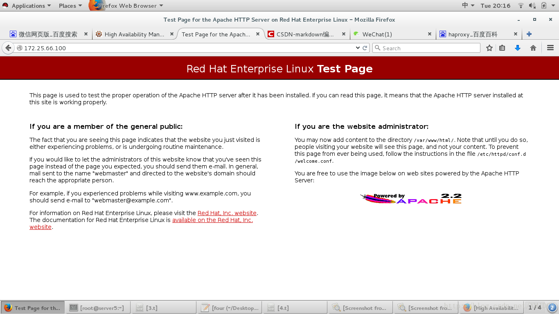Open the downloads arrow icon

[517, 48]
